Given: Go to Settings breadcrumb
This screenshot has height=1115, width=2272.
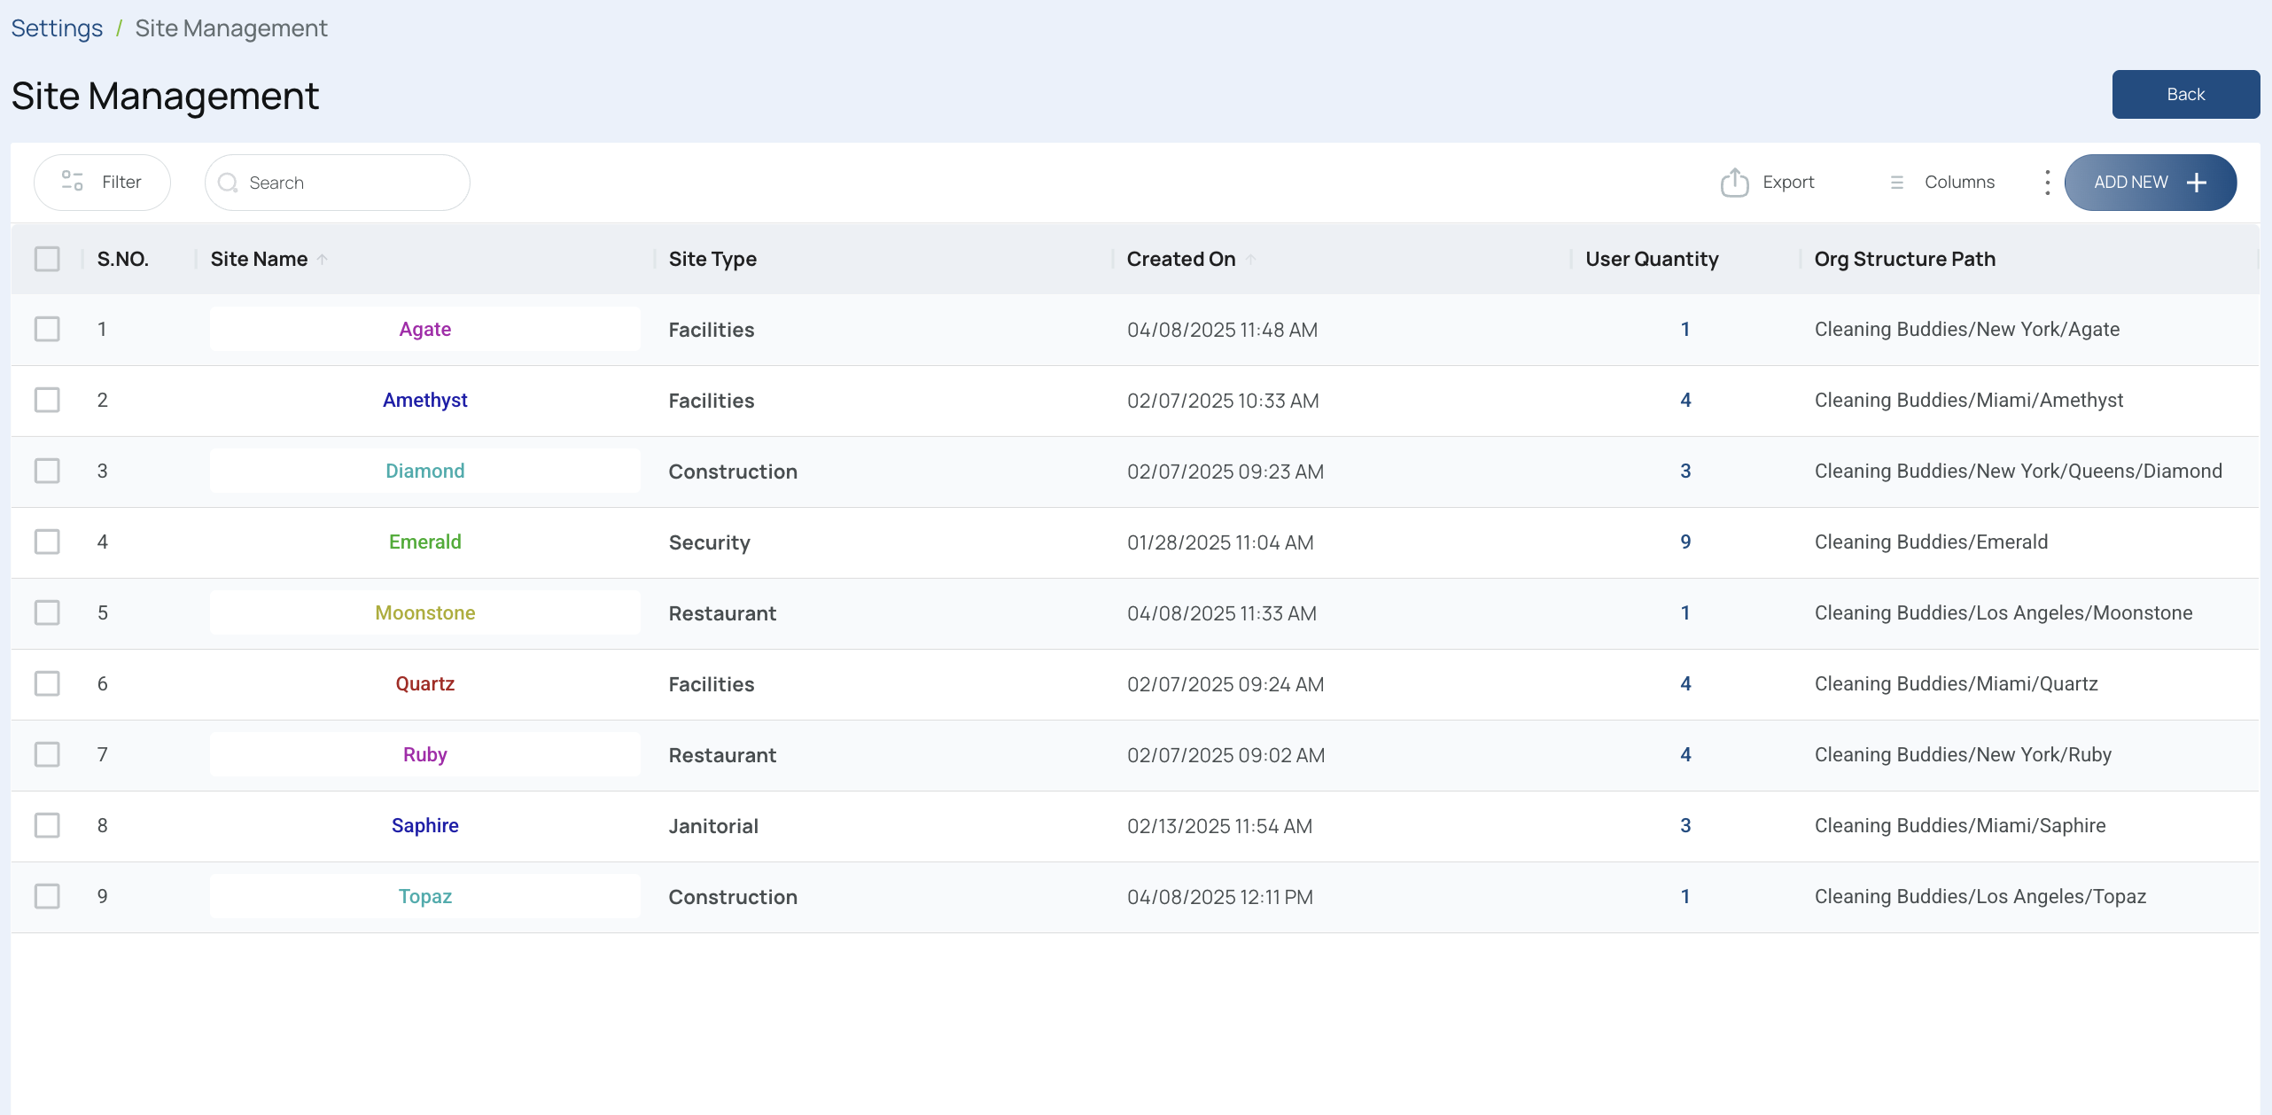Looking at the screenshot, I should [57, 28].
